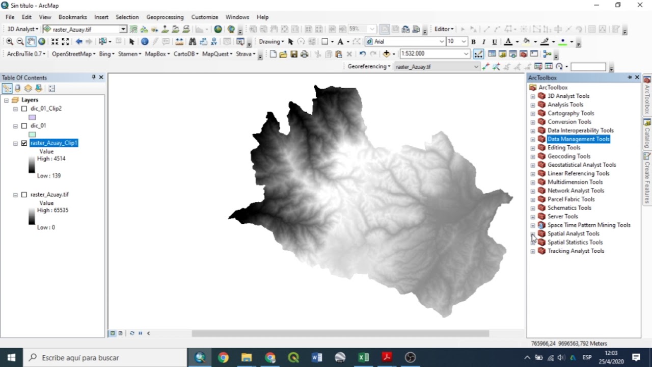
Task: Open the Catalog side tab
Action: tap(647, 134)
